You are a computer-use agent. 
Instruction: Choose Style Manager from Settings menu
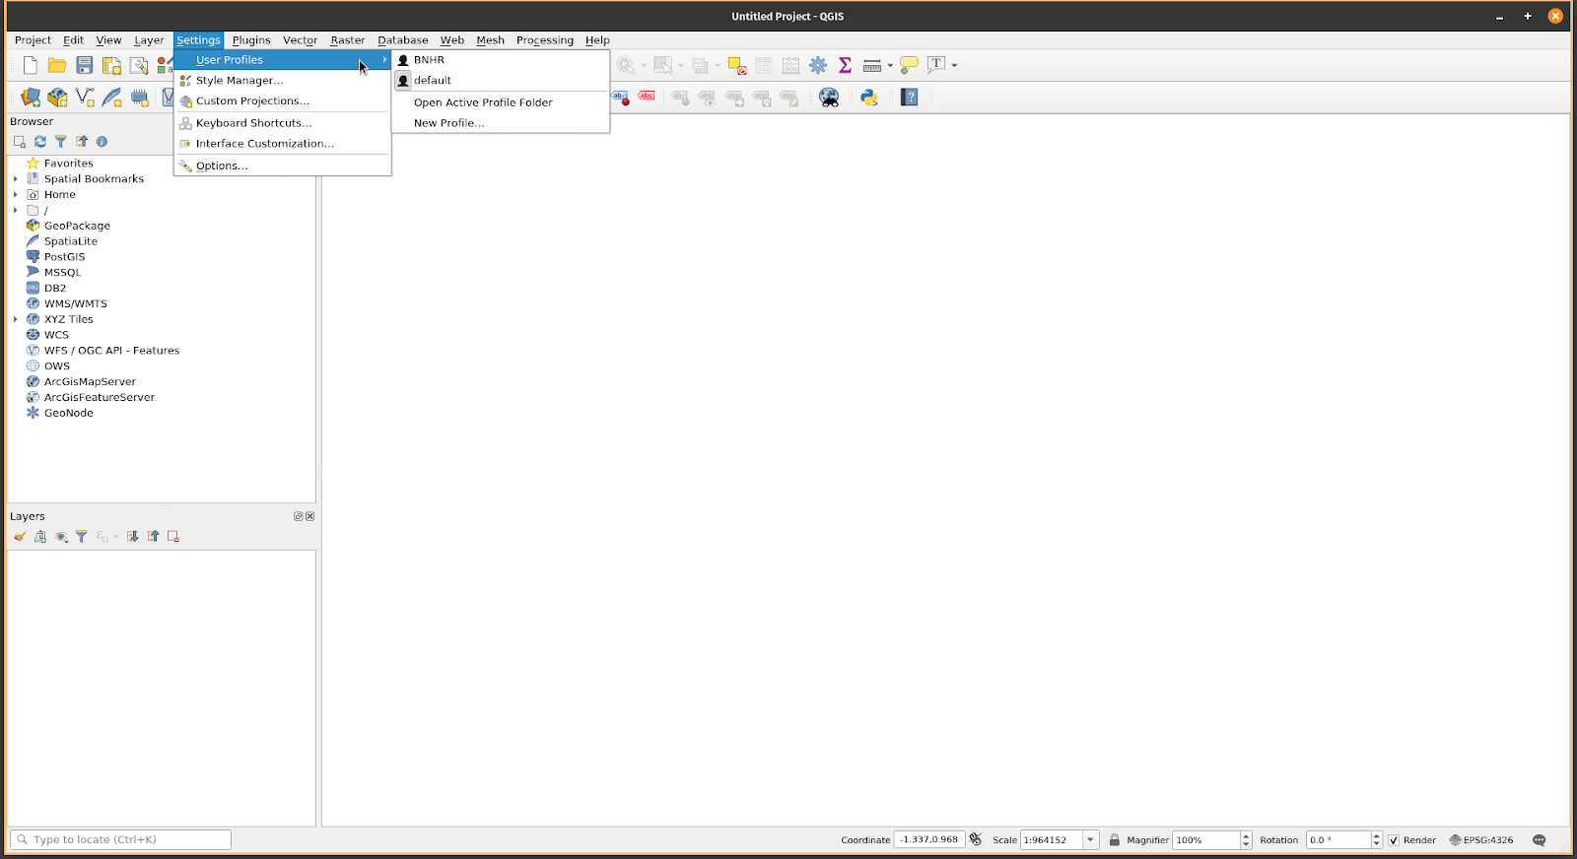[283, 81]
